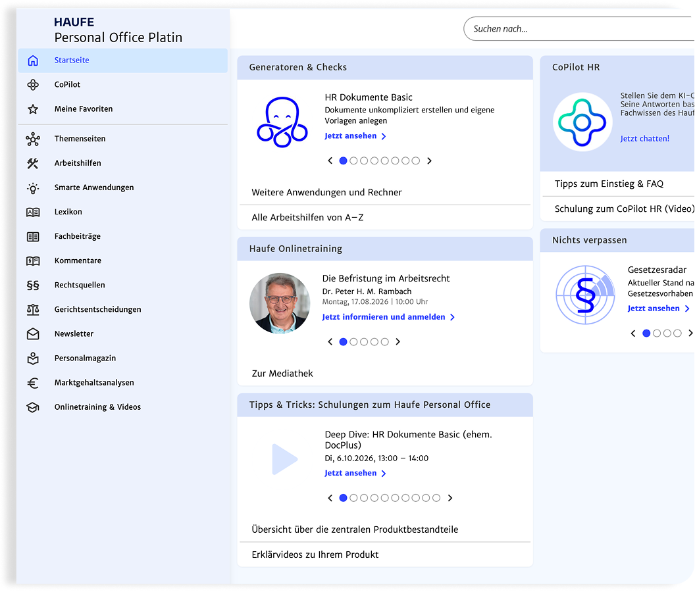
Task: Click the Deep Dive video play icon
Action: 284,459
